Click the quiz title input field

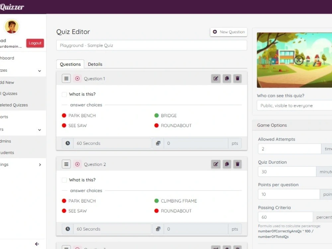click(x=152, y=45)
